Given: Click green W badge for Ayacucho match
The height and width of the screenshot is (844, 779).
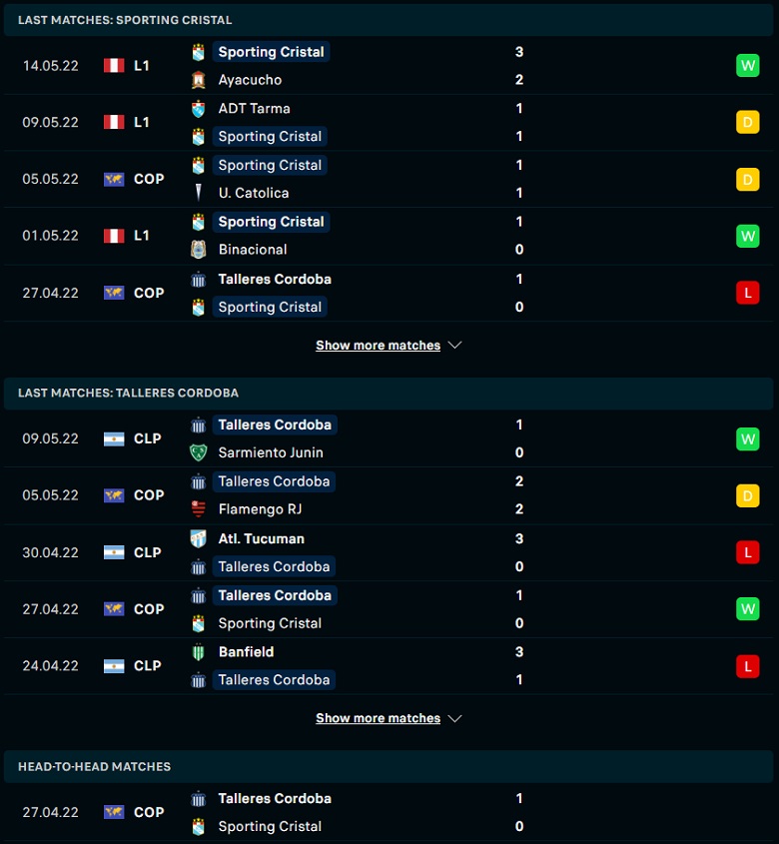Looking at the screenshot, I should (747, 66).
